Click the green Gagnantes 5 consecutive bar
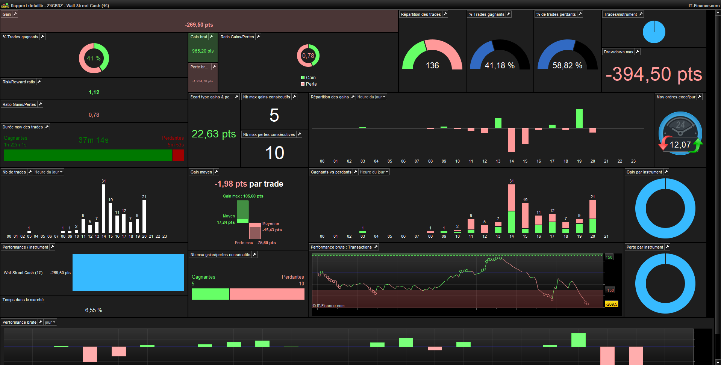The width and height of the screenshot is (721, 365). tap(210, 294)
